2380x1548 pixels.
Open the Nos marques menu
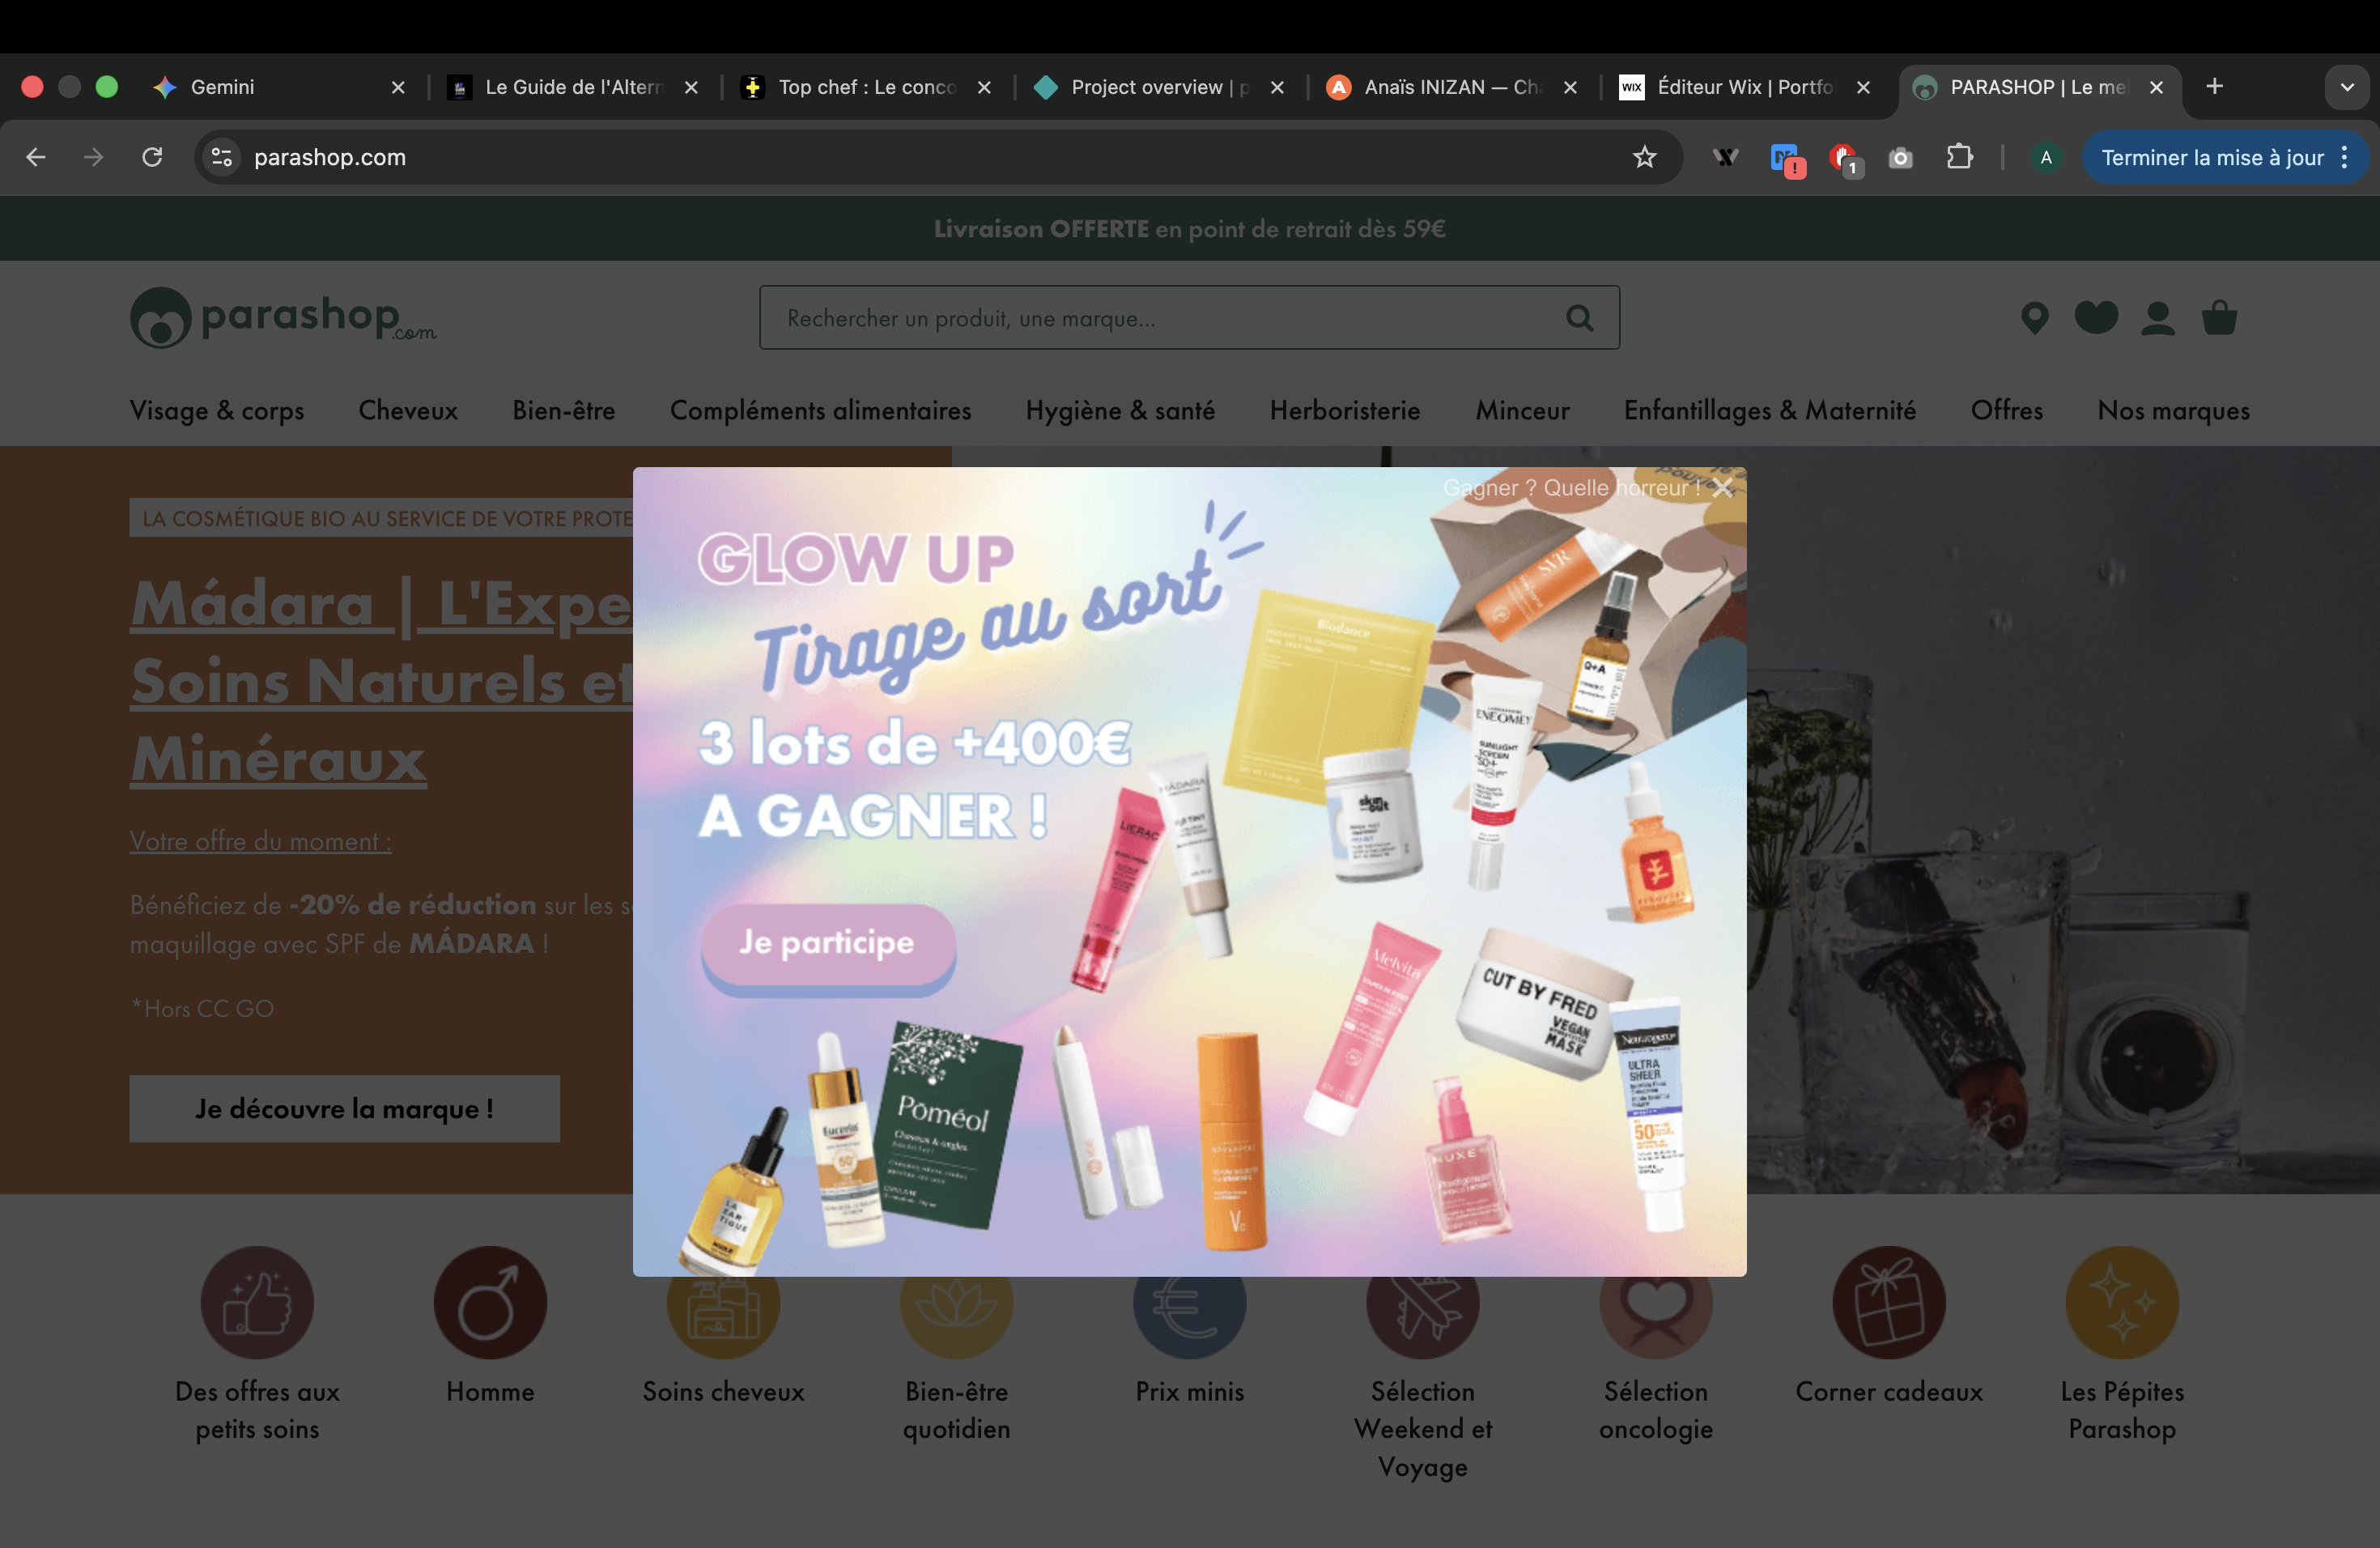tap(2173, 410)
